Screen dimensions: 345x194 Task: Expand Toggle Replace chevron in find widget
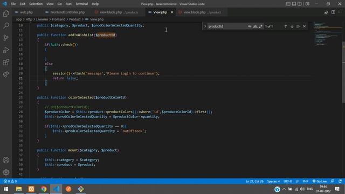[205, 26]
